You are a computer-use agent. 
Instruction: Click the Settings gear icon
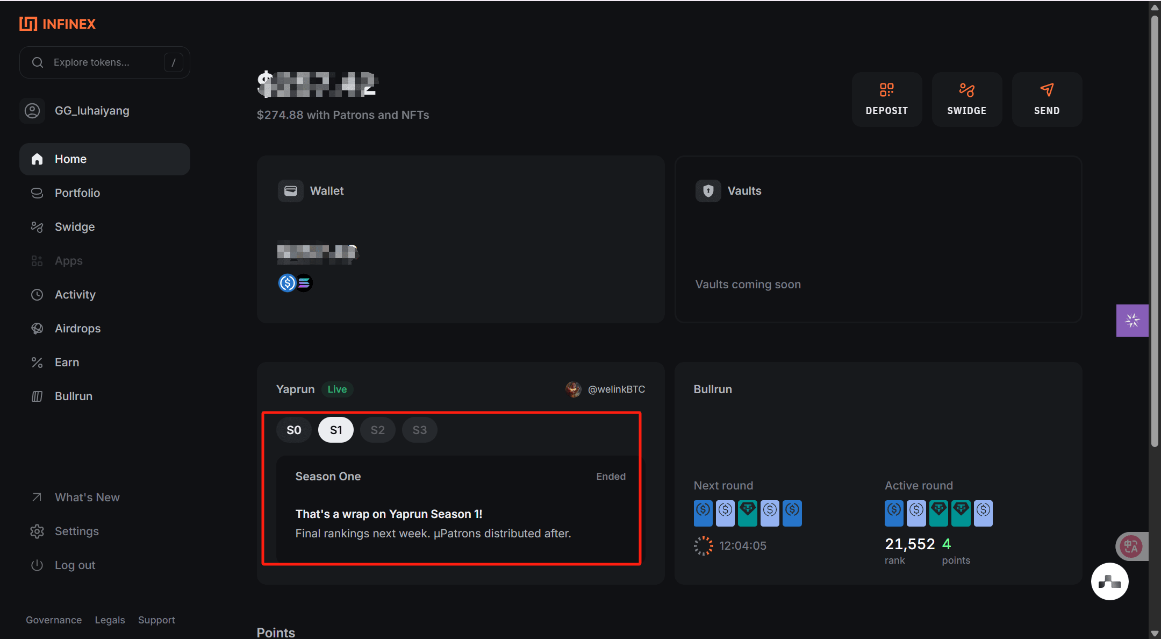pyautogui.click(x=37, y=531)
